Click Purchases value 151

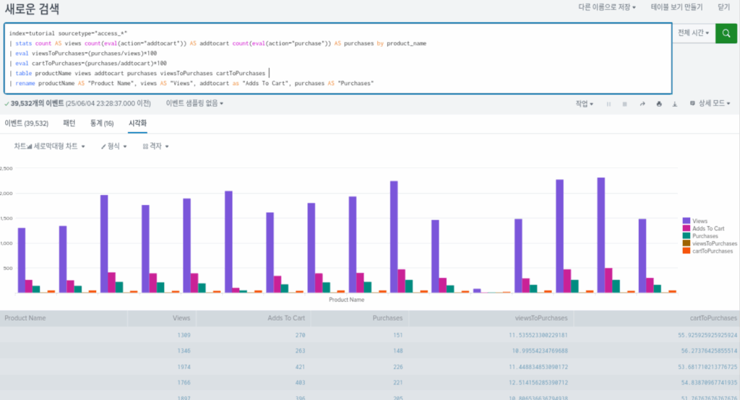tap(398, 335)
